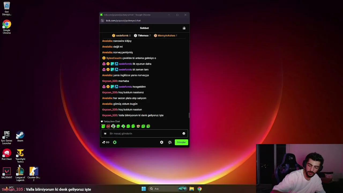Click the Chrome window title bar text
Viewport: 343px width, 193px height.
127,15
